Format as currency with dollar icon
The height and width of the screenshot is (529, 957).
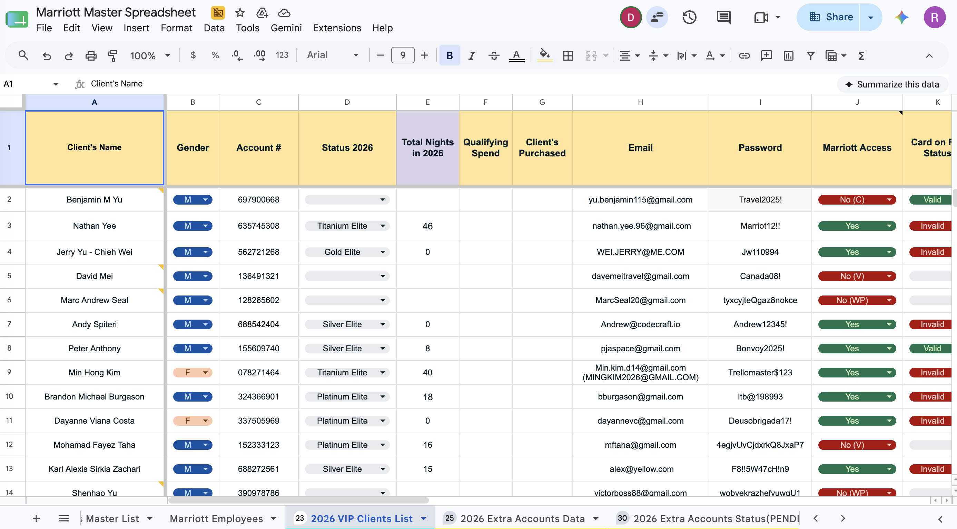193,55
